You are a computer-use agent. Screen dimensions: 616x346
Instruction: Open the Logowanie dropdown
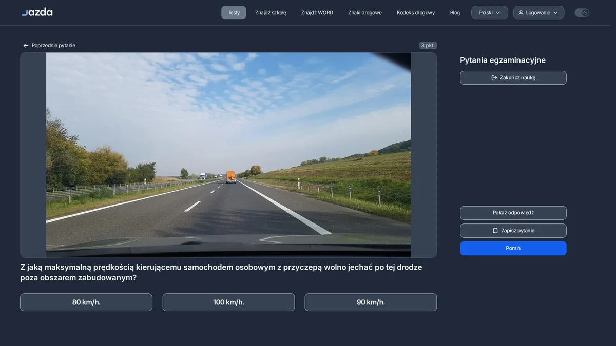coord(538,13)
